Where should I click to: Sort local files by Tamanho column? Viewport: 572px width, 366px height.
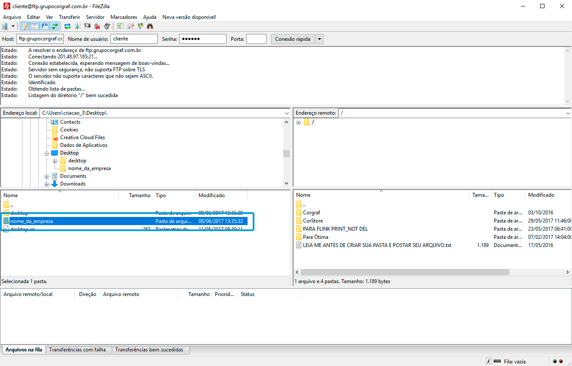[135, 195]
